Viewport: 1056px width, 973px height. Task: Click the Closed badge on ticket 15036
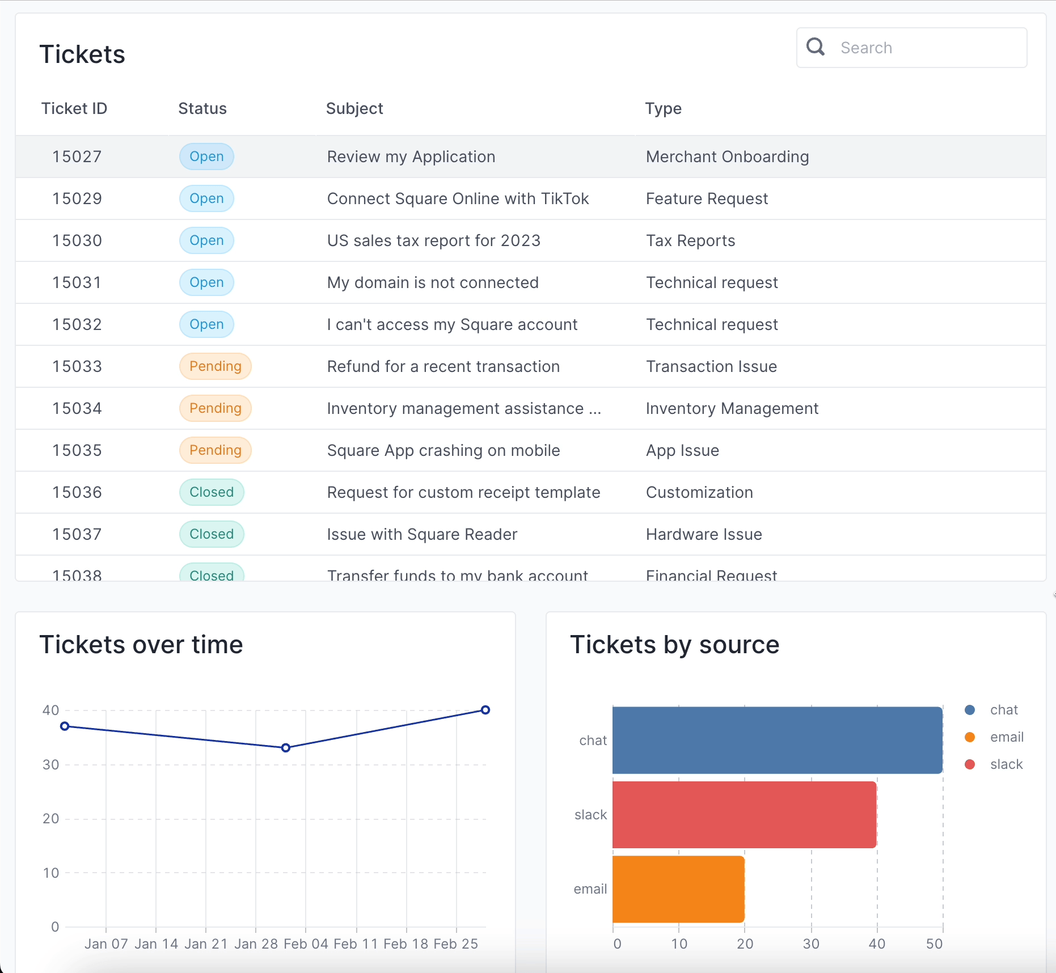point(211,492)
